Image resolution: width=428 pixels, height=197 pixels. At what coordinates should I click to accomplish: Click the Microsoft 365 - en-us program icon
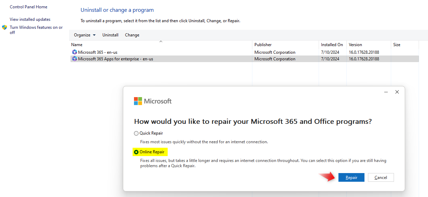[74, 52]
